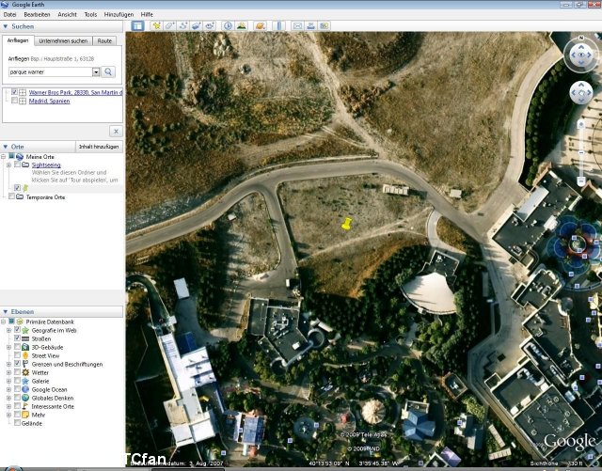Switch to the Route tab
The image size is (602, 471).
(104, 41)
